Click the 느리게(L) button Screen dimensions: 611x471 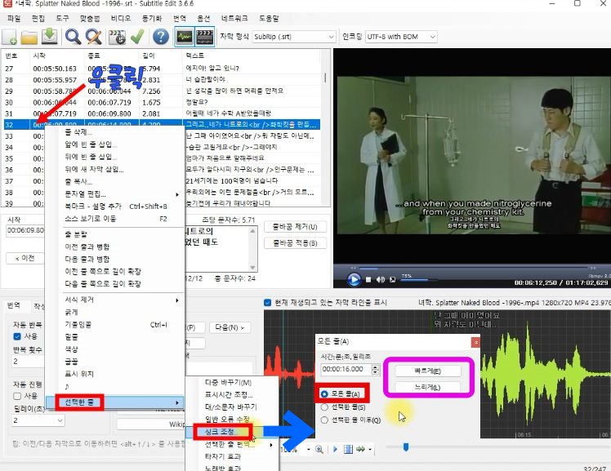(x=428, y=387)
